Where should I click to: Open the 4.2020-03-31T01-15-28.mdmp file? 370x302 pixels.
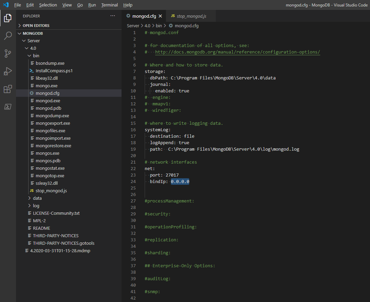pyautogui.click(x=69, y=251)
